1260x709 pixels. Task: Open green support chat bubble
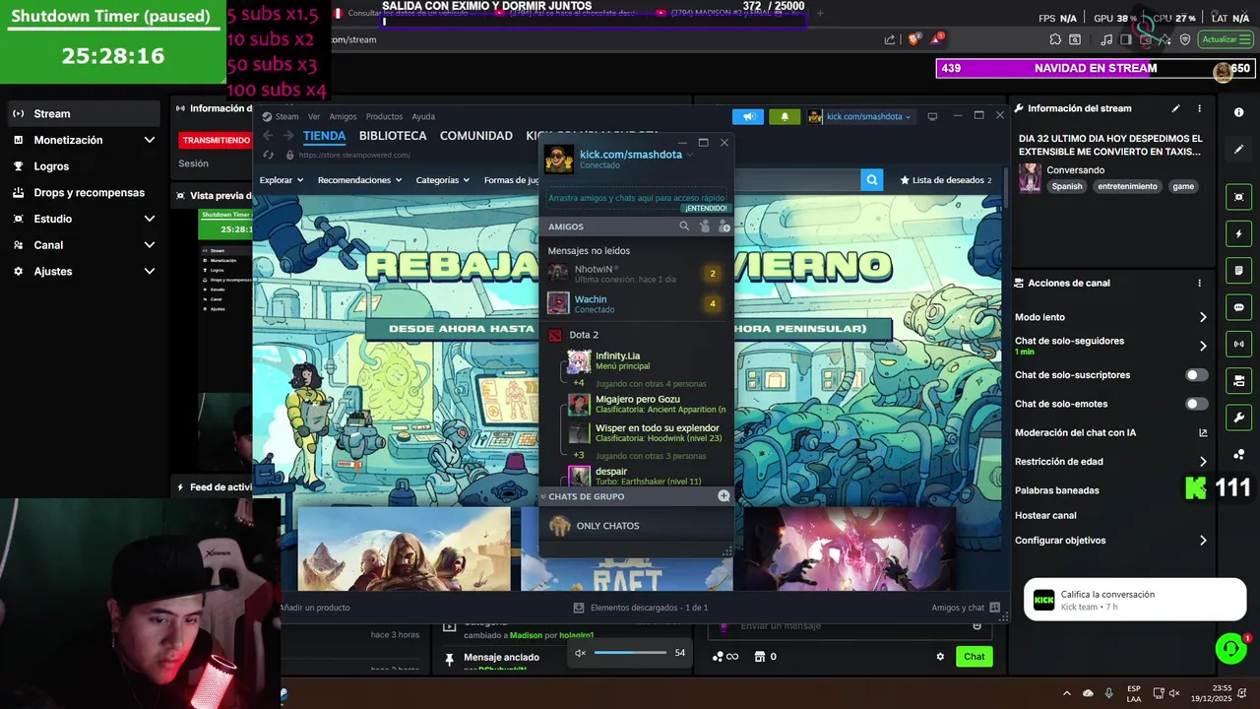(x=1230, y=648)
